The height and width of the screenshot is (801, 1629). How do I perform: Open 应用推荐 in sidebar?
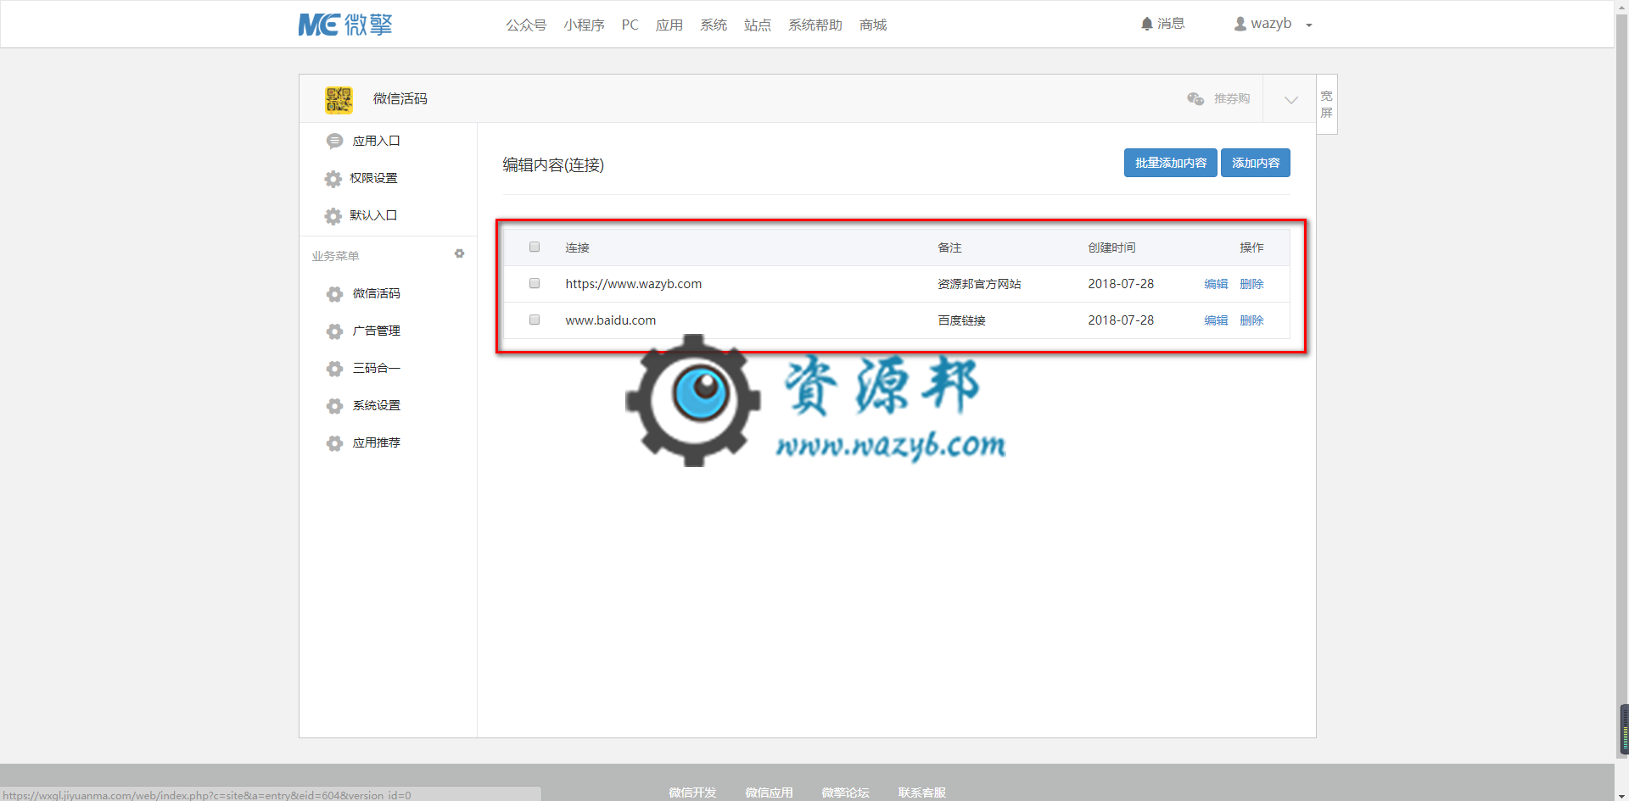(x=376, y=443)
